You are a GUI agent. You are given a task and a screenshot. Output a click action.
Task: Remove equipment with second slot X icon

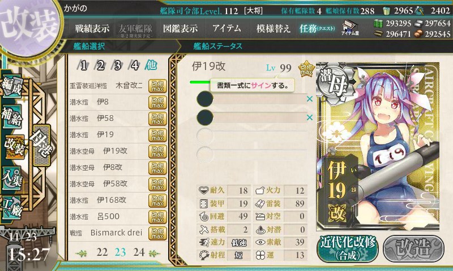coord(310,117)
